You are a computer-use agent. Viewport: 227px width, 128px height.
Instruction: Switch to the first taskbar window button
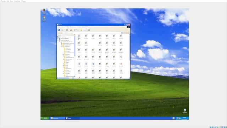57,118
